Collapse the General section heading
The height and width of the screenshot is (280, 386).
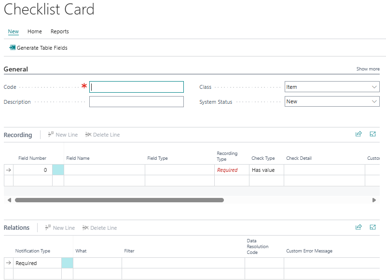coord(16,69)
